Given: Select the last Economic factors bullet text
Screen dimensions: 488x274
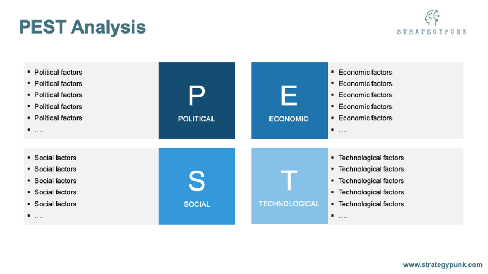Looking at the screenshot, I should point(365,118).
